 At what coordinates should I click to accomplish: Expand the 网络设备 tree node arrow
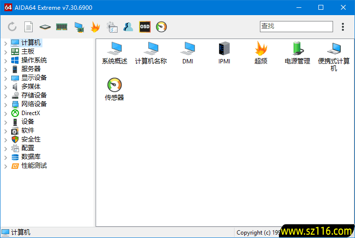(x=6, y=104)
